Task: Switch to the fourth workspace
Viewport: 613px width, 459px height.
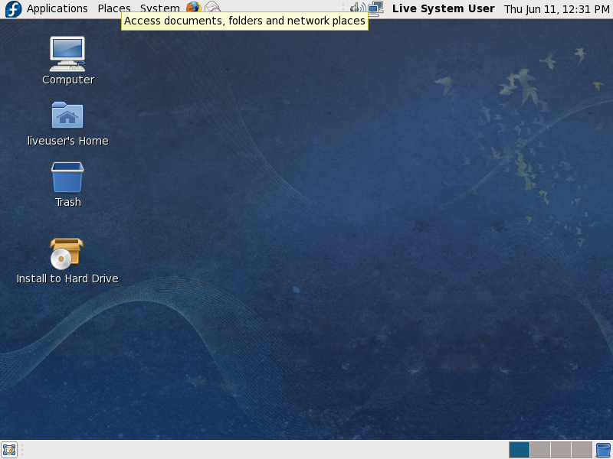Action: coord(582,450)
